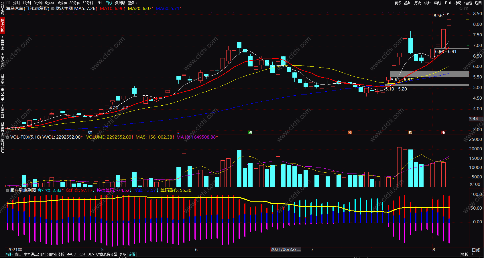
Task: Click the 预 event marker on chart
Action: (350, 133)
